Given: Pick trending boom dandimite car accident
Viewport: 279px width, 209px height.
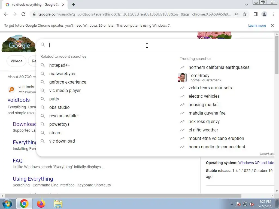Looking at the screenshot, I should pos(217,147).
